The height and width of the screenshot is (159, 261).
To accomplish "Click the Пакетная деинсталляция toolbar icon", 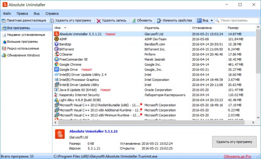I will point(4,21).
